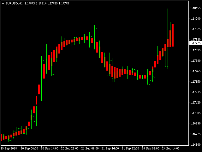This screenshot has width=202, height=152.
Task: Click the 21 Sep 14:00 time label
Action: (110, 149)
